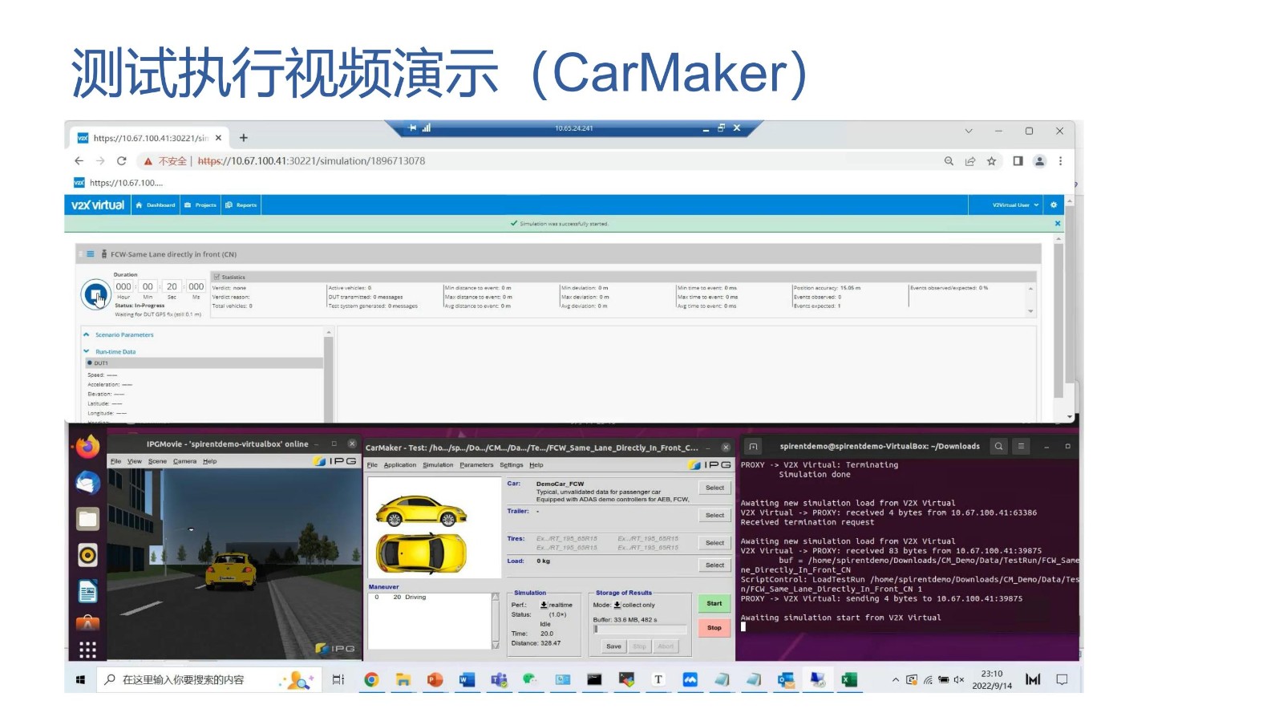This screenshot has width=1283, height=721.
Task: Select the DUT1 radio item
Action: pyautogui.click(x=90, y=363)
